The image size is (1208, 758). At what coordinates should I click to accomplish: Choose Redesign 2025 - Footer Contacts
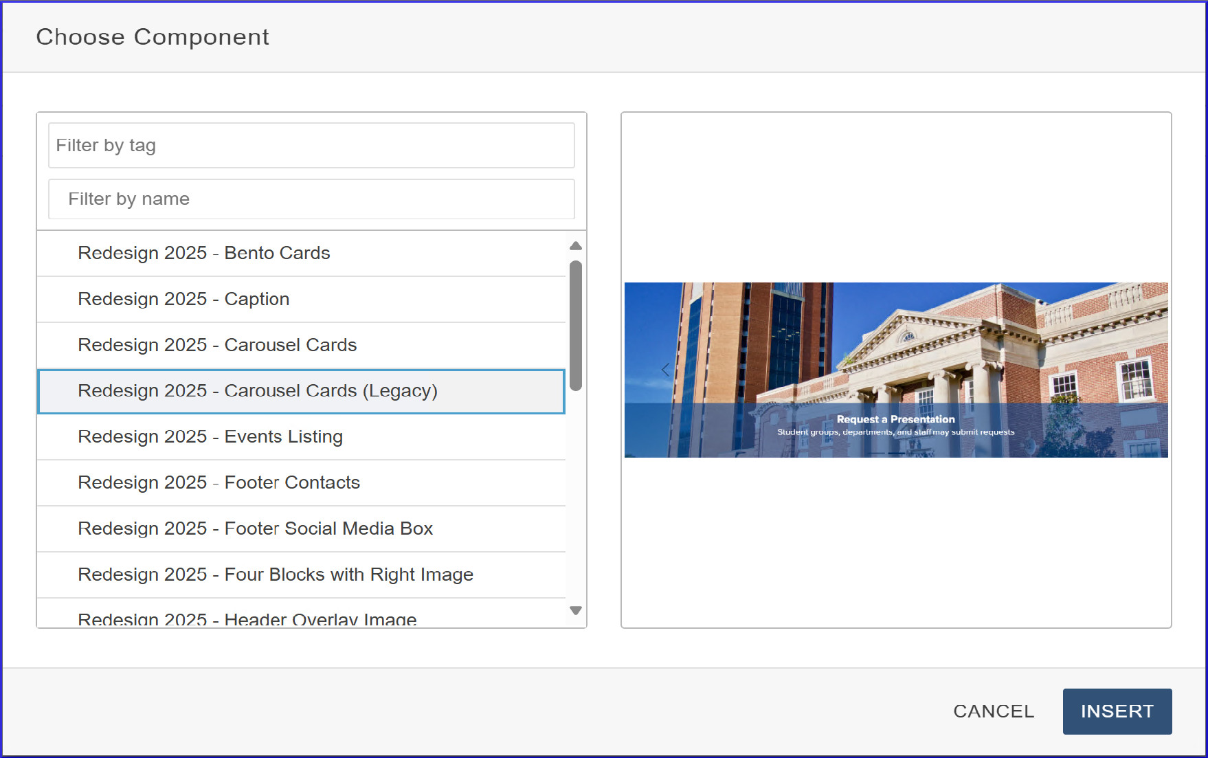point(219,483)
